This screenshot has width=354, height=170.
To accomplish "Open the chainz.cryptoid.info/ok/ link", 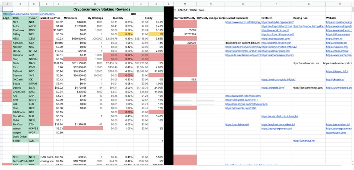I will pyautogui.click(x=278, y=80).
